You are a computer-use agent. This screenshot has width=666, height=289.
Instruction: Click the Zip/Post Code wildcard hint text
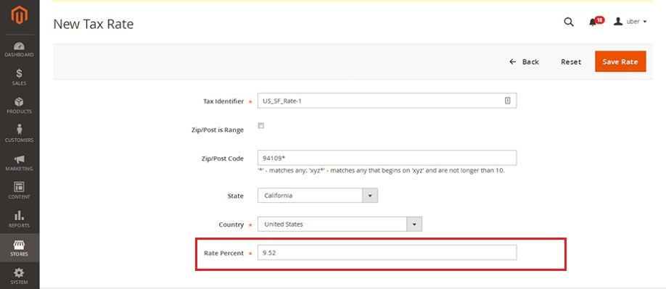pos(381,172)
